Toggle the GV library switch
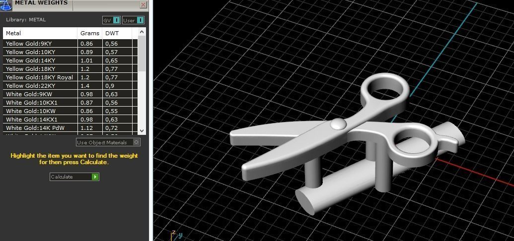514x241 pixels. point(111,20)
